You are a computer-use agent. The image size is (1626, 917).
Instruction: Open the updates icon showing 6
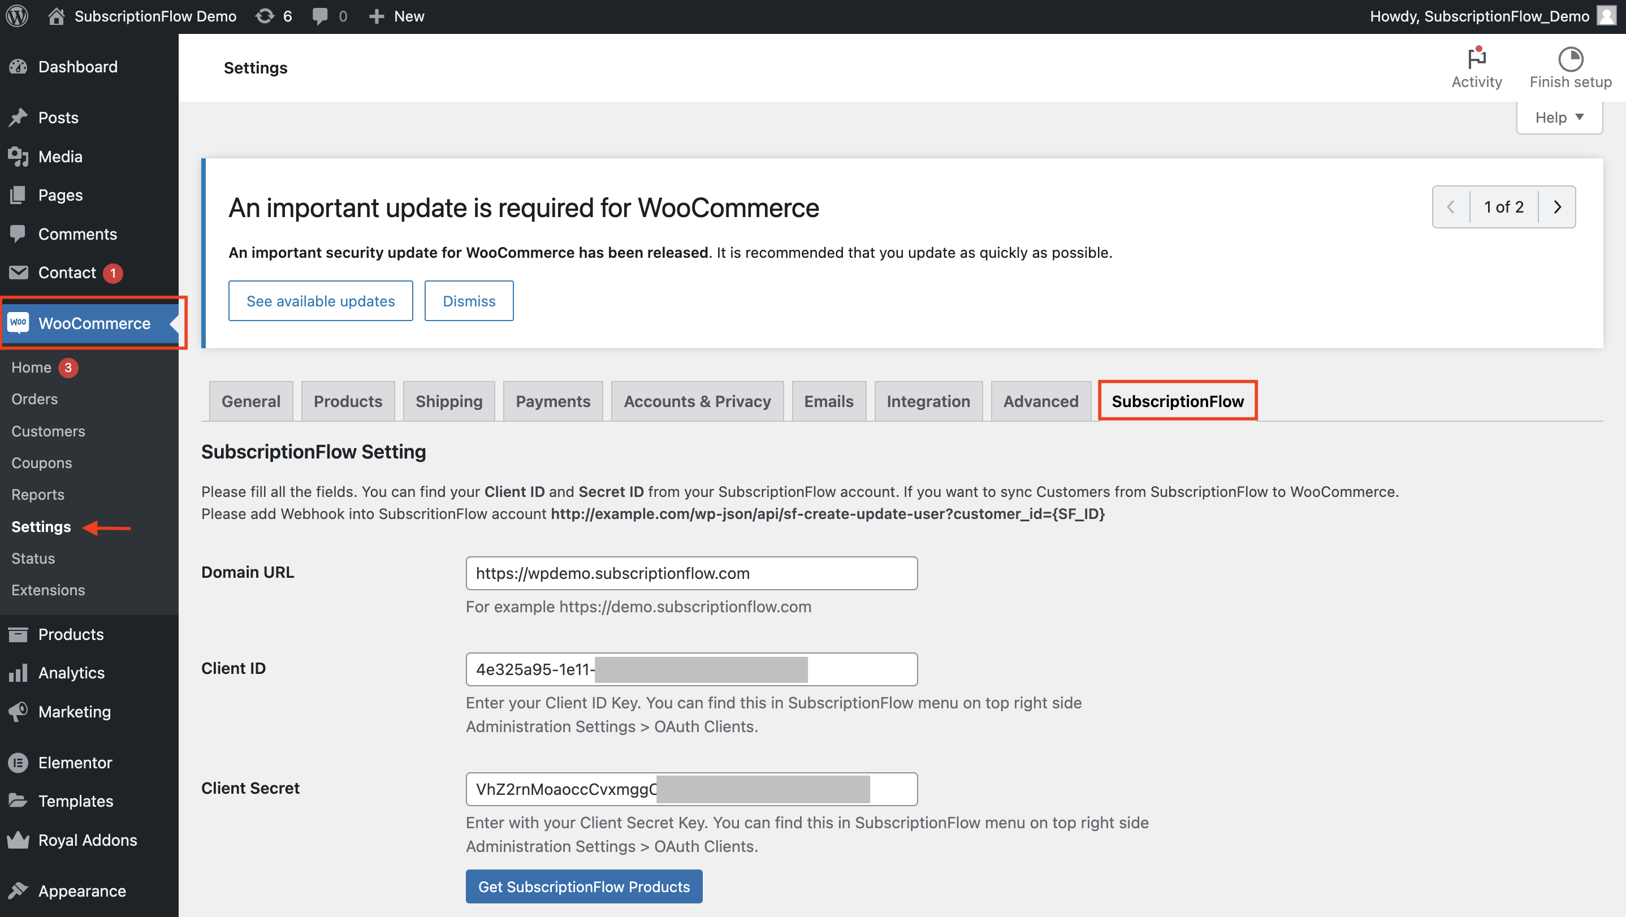coord(265,16)
